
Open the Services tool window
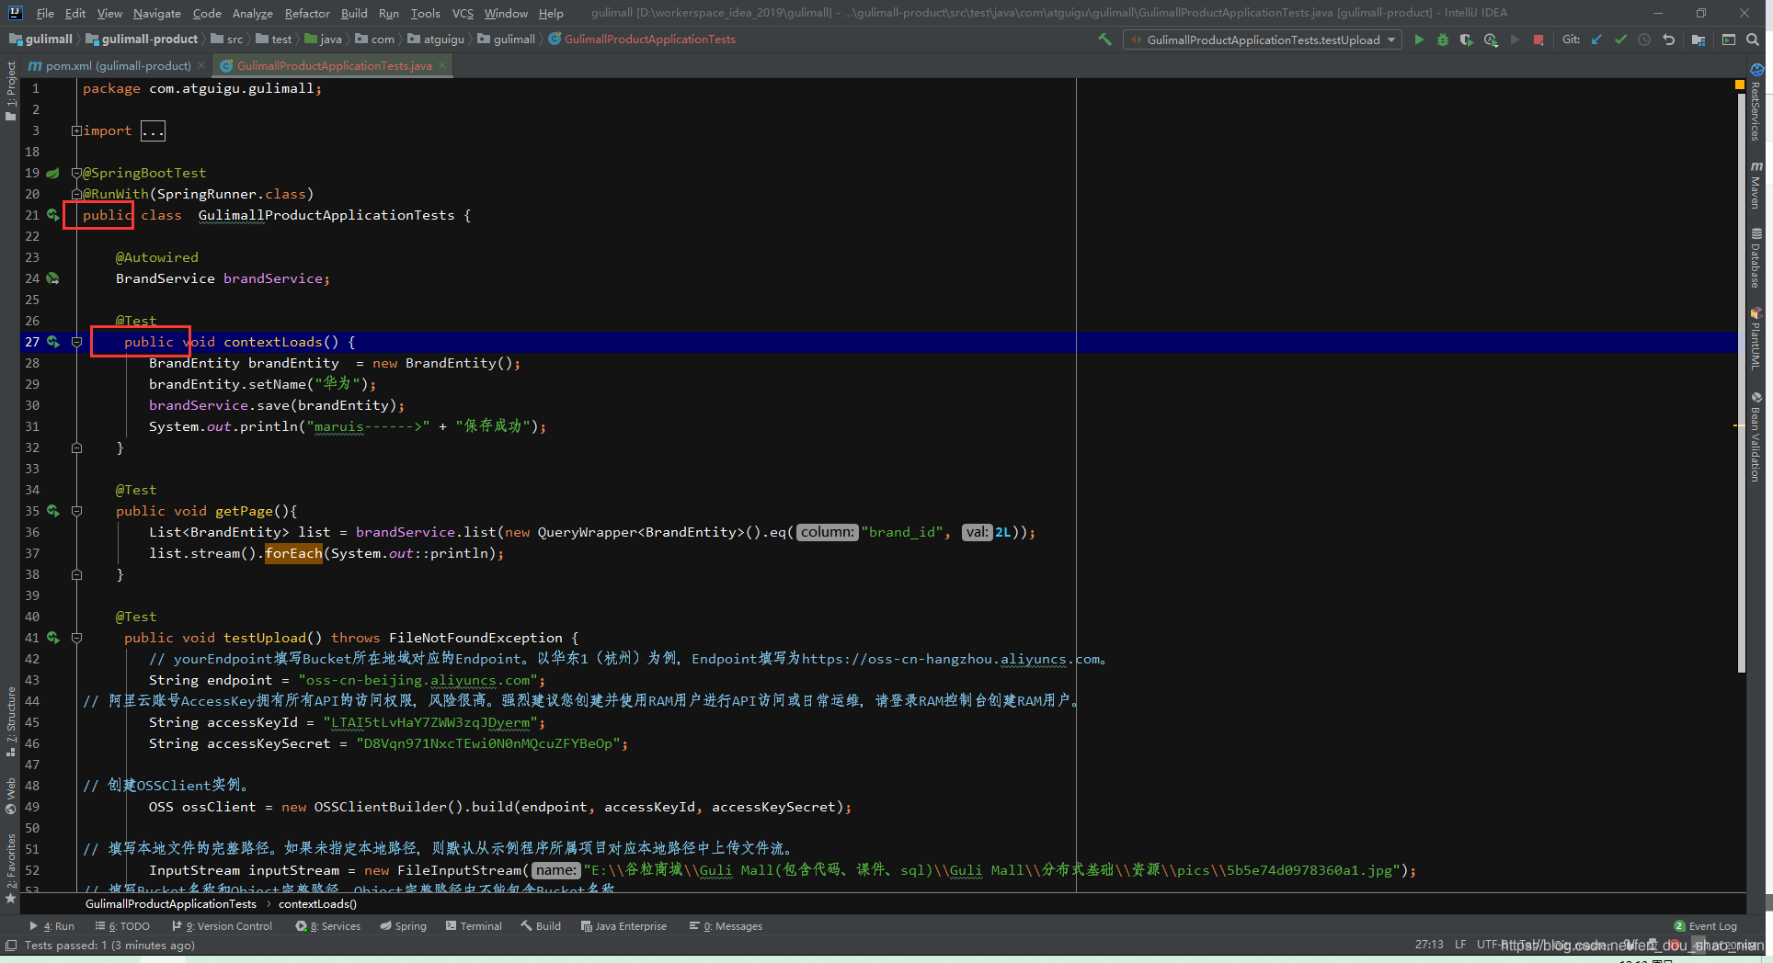tap(328, 926)
